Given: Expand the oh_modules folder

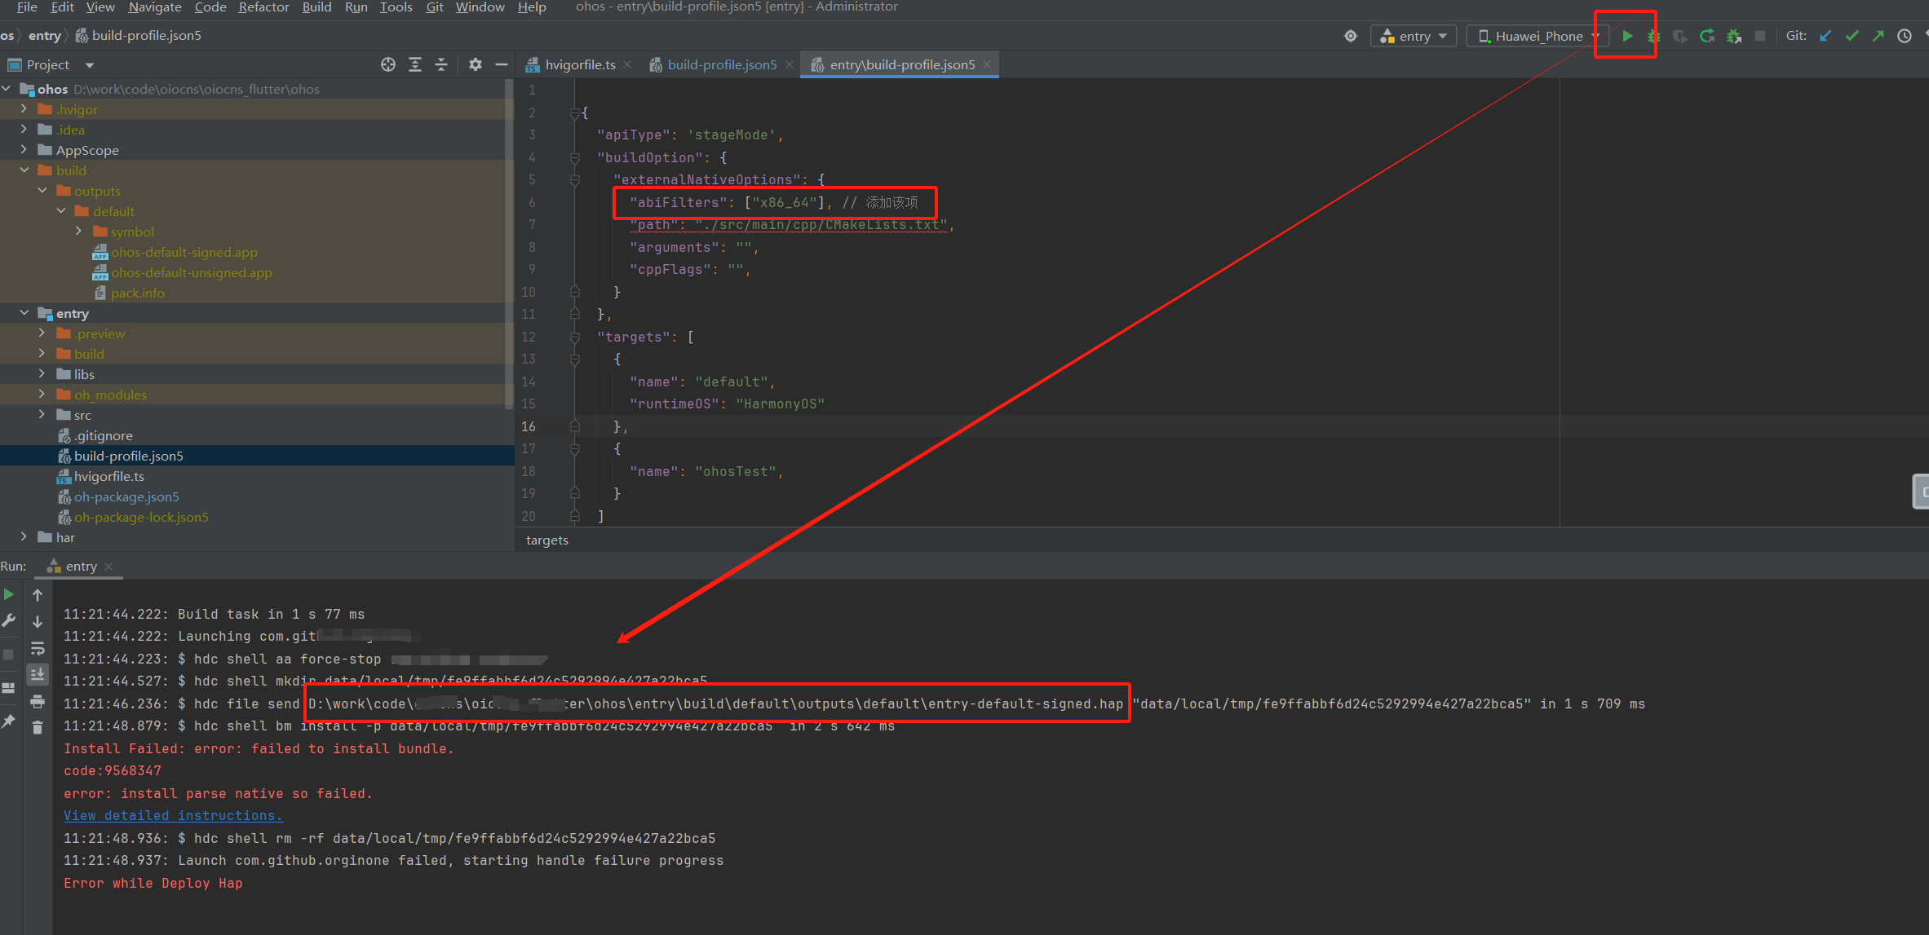Looking at the screenshot, I should [42, 395].
